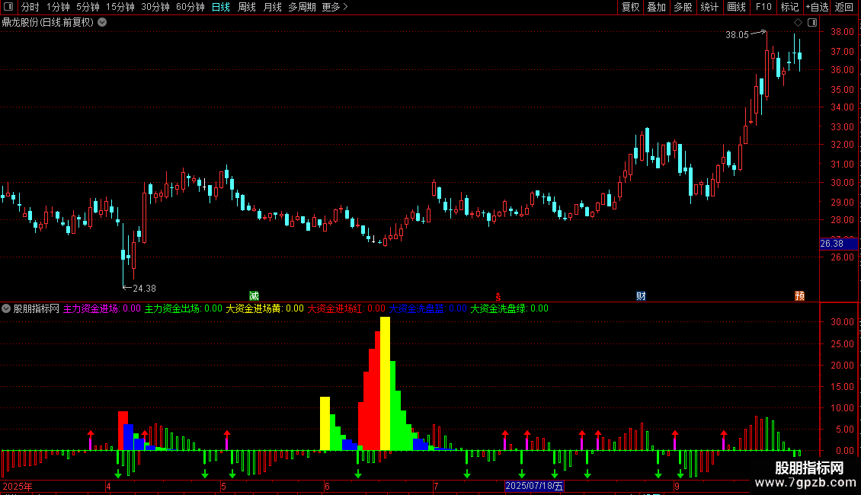
Task: Open the 画线 drawing tools
Action: [736, 7]
